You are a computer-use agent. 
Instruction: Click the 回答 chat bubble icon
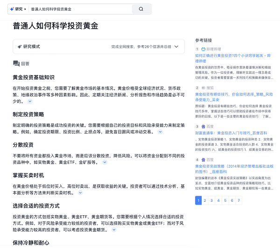[x=16, y=64]
